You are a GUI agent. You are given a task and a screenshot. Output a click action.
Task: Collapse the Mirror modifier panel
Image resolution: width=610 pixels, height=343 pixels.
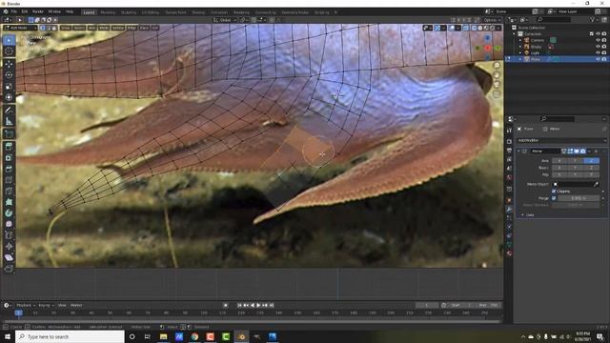[x=518, y=151]
